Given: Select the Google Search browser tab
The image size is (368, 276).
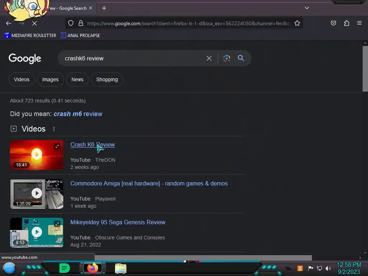Looking at the screenshot, I should [68, 8].
